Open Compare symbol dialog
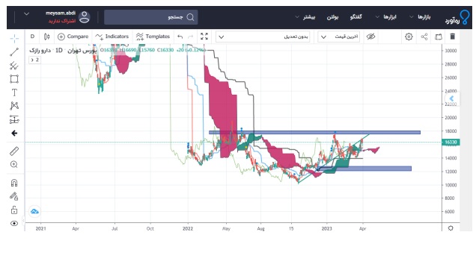Image resolution: width=476 pixels, height=279 pixels. click(x=73, y=37)
